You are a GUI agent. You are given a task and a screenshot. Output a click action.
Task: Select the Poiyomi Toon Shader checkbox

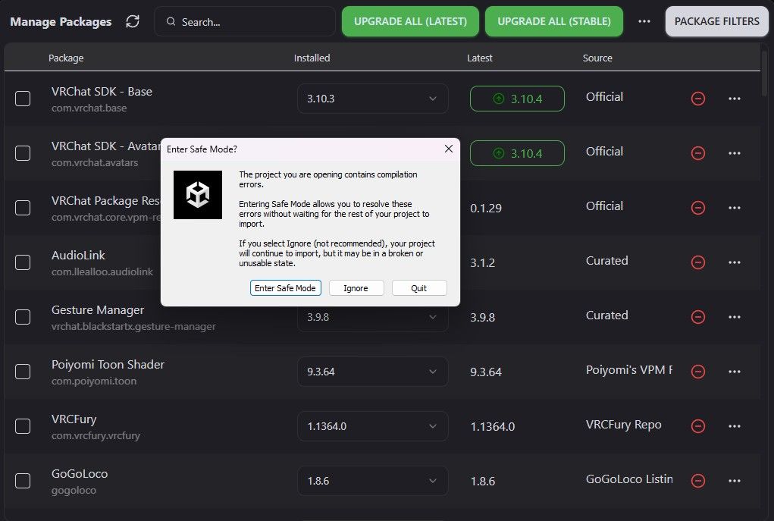[23, 372]
